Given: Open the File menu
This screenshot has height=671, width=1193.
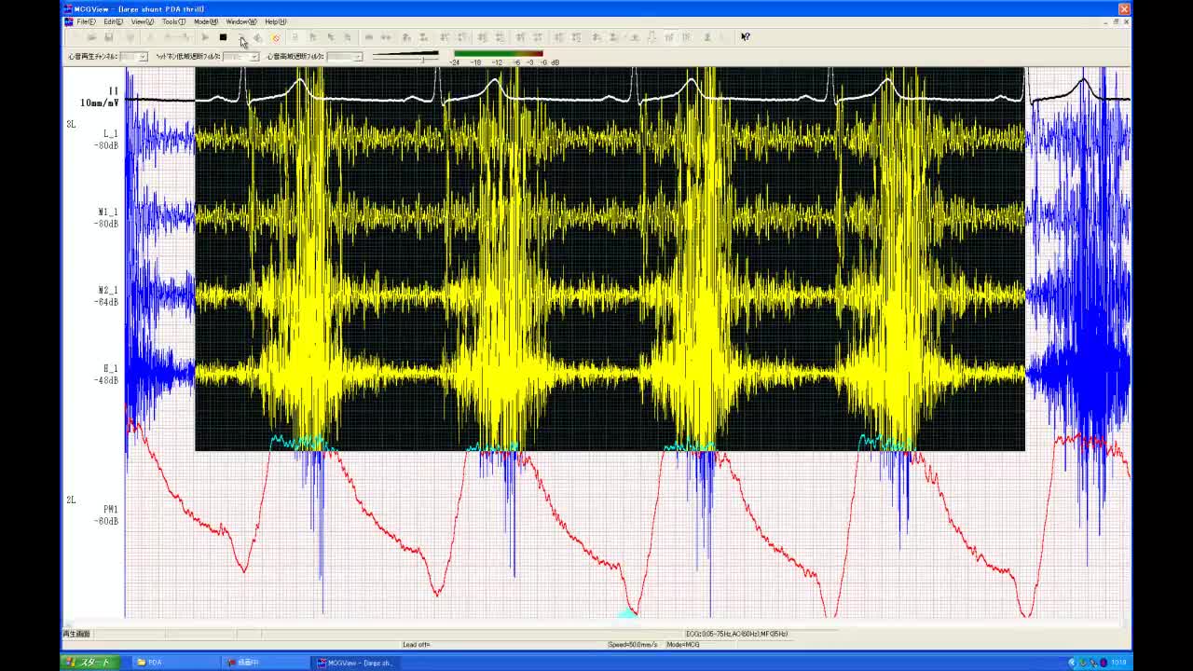Looking at the screenshot, I should pyautogui.click(x=86, y=21).
